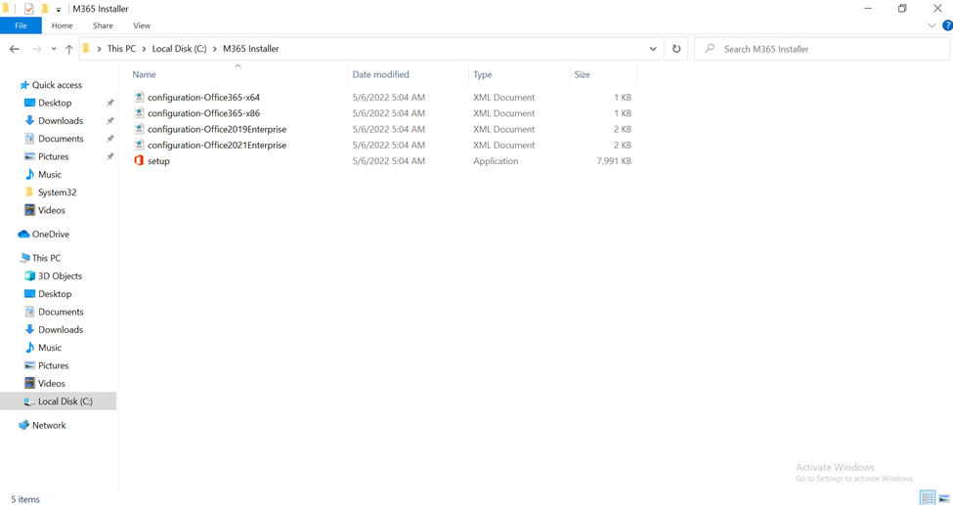Screen dimensions: 953x505
Task: Open Music under This PC
Action: pyautogui.click(x=50, y=348)
